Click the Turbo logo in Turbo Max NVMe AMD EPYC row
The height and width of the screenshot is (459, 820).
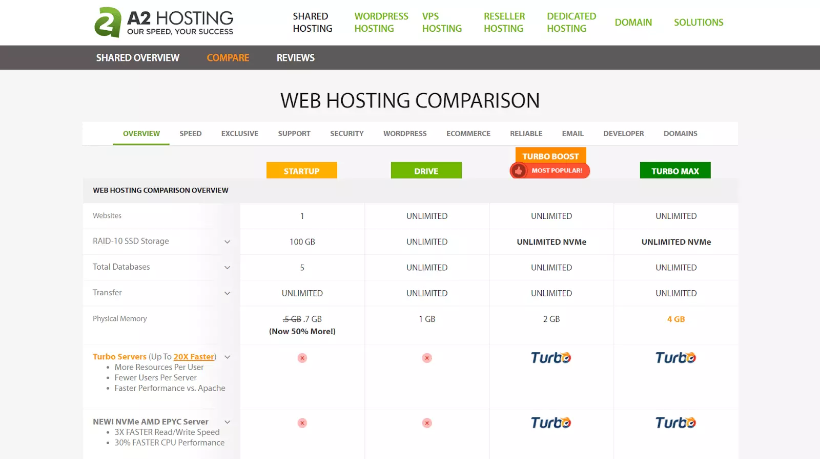coord(675,422)
